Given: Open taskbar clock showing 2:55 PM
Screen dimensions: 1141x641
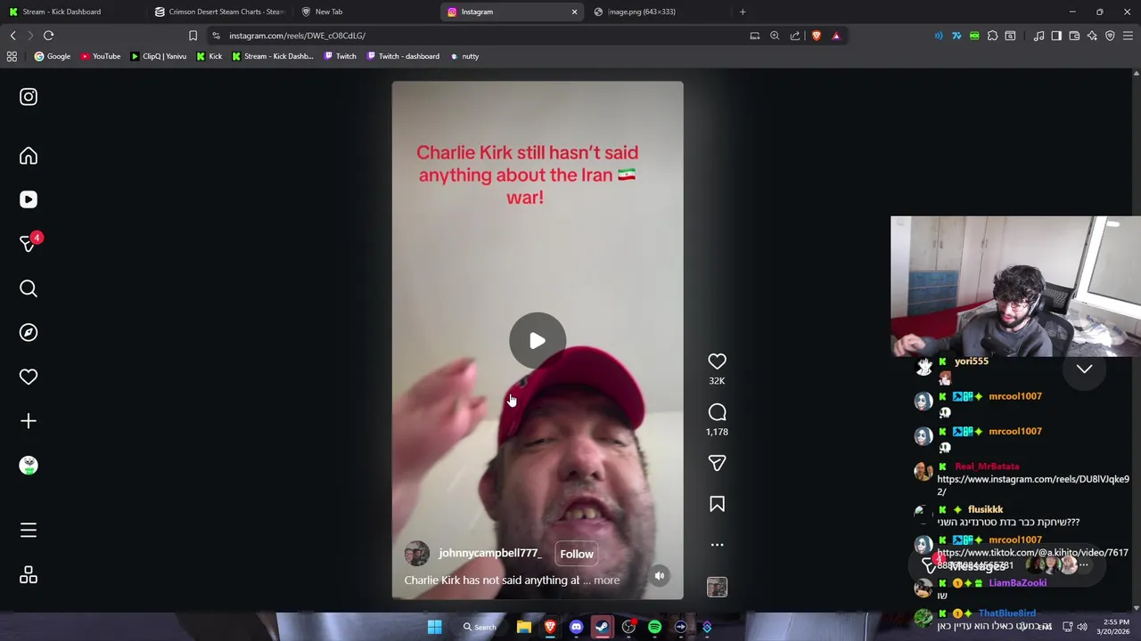Looking at the screenshot, I should (1112, 627).
